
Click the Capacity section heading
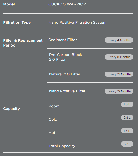(x=11, y=109)
